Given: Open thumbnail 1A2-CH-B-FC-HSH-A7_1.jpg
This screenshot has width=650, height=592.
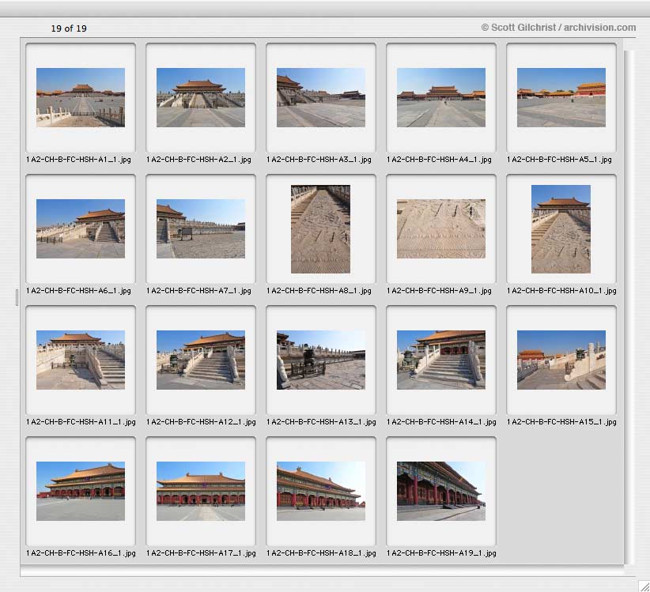Looking at the screenshot, I should pos(201,228).
